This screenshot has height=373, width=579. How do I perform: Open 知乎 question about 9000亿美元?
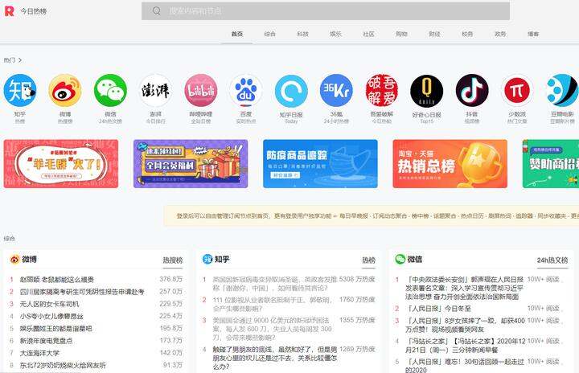coord(272,329)
